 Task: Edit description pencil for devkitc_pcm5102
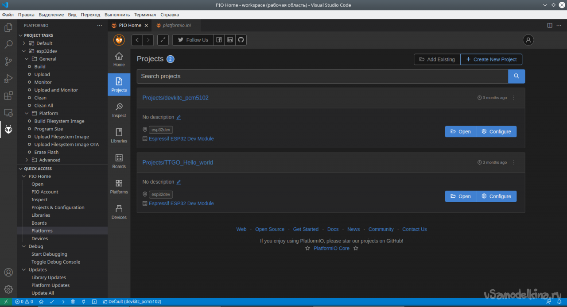[179, 117]
